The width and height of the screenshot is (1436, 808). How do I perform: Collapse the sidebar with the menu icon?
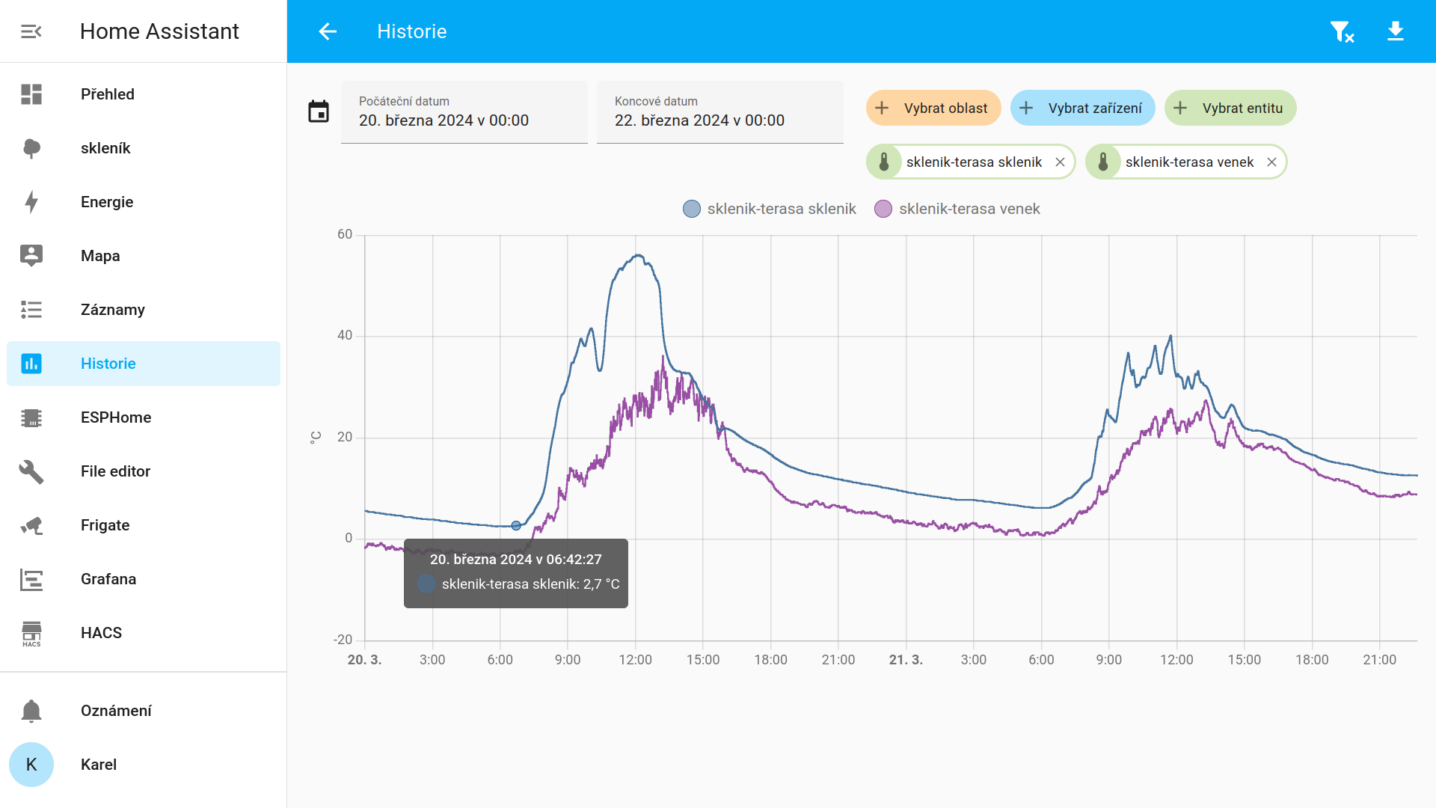(x=31, y=31)
